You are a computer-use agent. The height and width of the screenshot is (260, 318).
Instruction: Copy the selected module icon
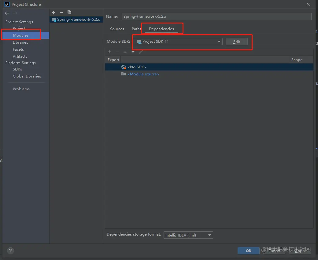point(69,13)
